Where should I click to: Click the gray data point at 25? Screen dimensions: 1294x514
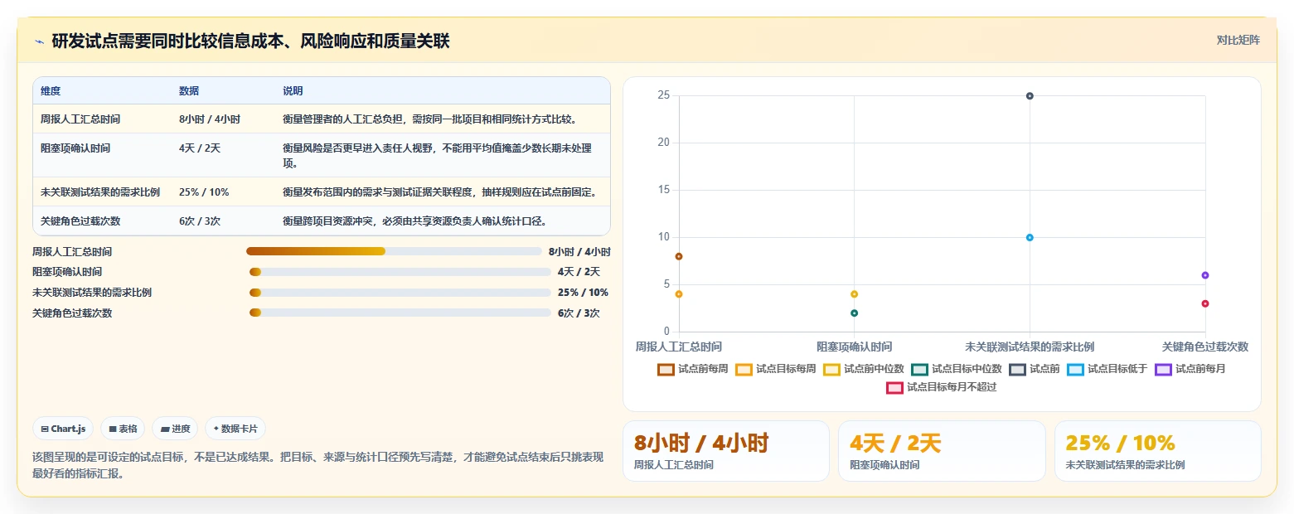pyautogui.click(x=1030, y=96)
